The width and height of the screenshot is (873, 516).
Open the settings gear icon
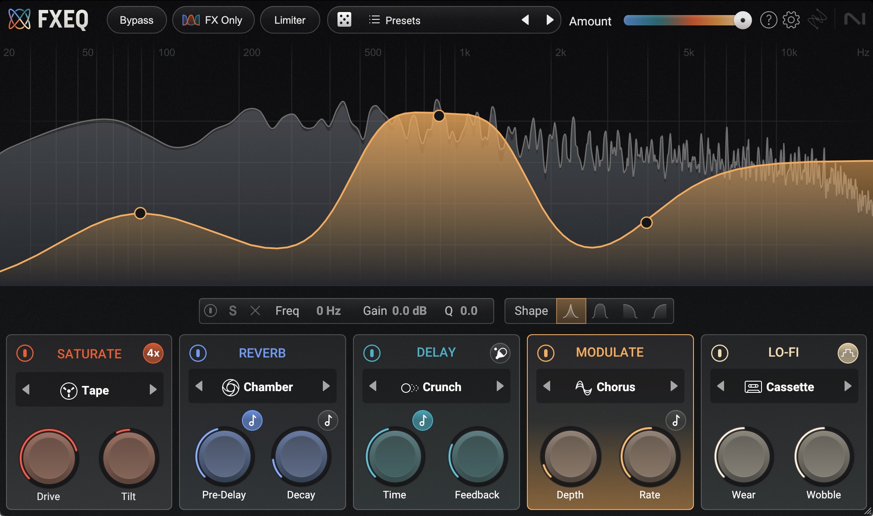tap(791, 20)
